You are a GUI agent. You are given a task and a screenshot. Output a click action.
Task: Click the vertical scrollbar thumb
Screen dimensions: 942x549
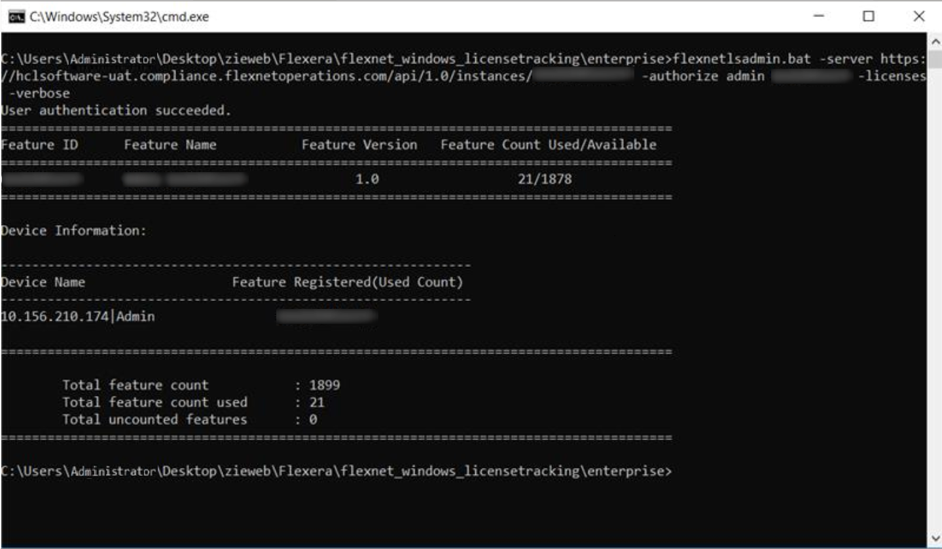coord(935,60)
